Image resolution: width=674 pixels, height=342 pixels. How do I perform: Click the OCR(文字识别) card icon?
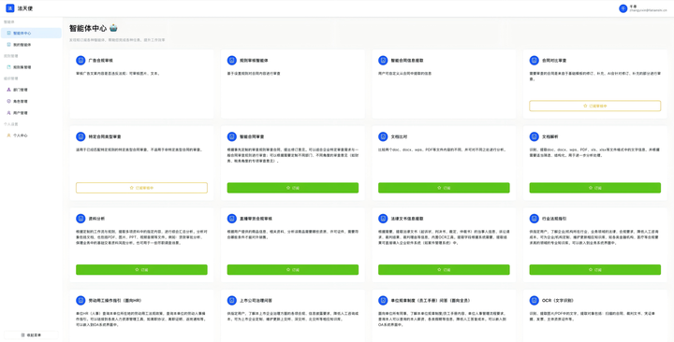click(x=535, y=300)
